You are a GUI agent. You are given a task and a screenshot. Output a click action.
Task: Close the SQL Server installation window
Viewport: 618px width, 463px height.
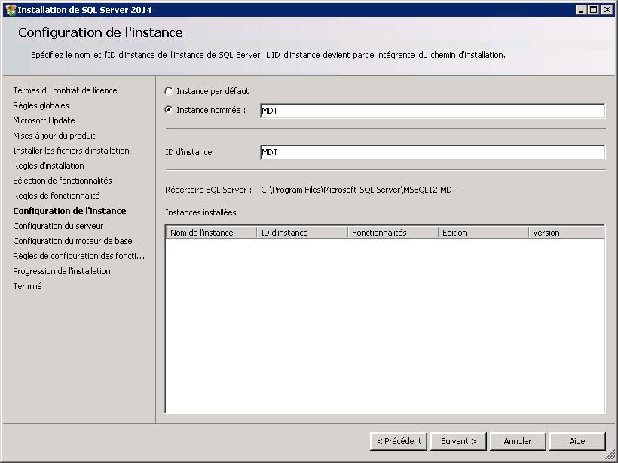(607, 10)
